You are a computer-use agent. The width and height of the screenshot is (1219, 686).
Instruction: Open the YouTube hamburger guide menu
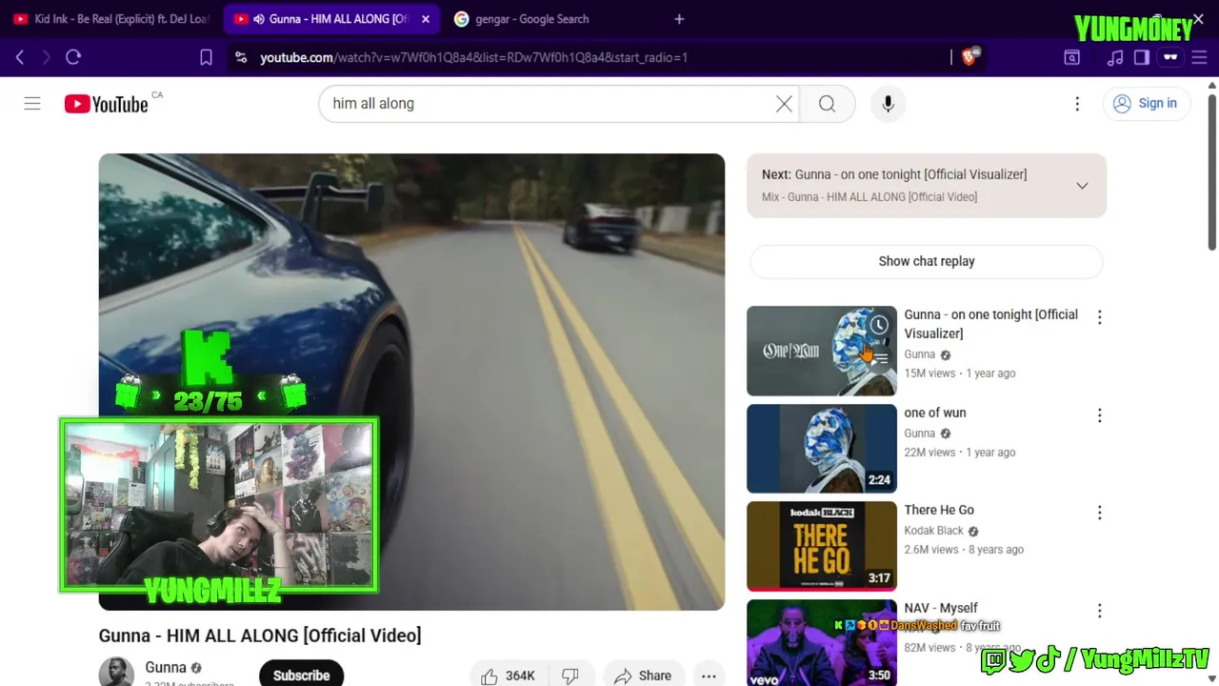32,103
